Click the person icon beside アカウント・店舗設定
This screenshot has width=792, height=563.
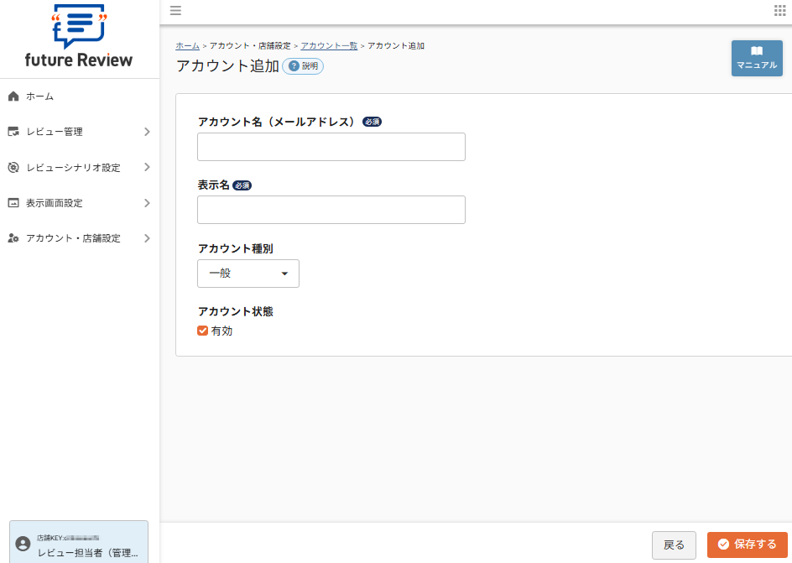click(13, 237)
